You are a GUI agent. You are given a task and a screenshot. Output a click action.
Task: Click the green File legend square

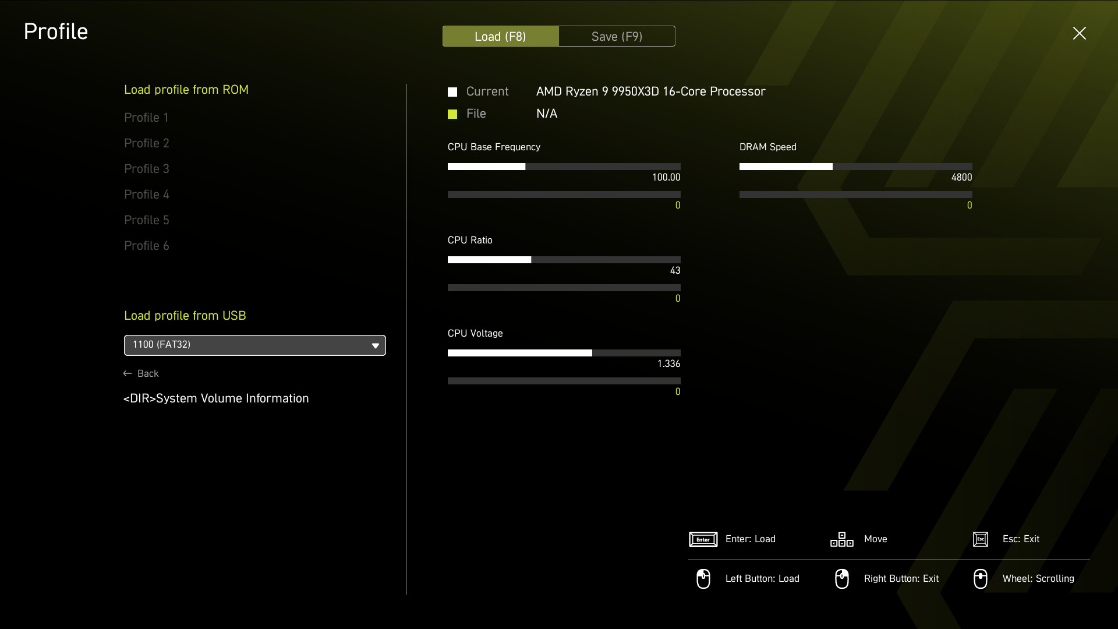(452, 114)
